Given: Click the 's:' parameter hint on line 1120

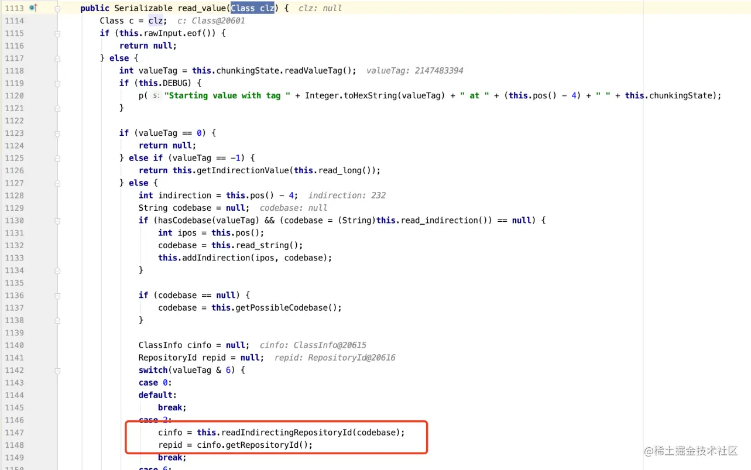Looking at the screenshot, I should (x=156, y=95).
